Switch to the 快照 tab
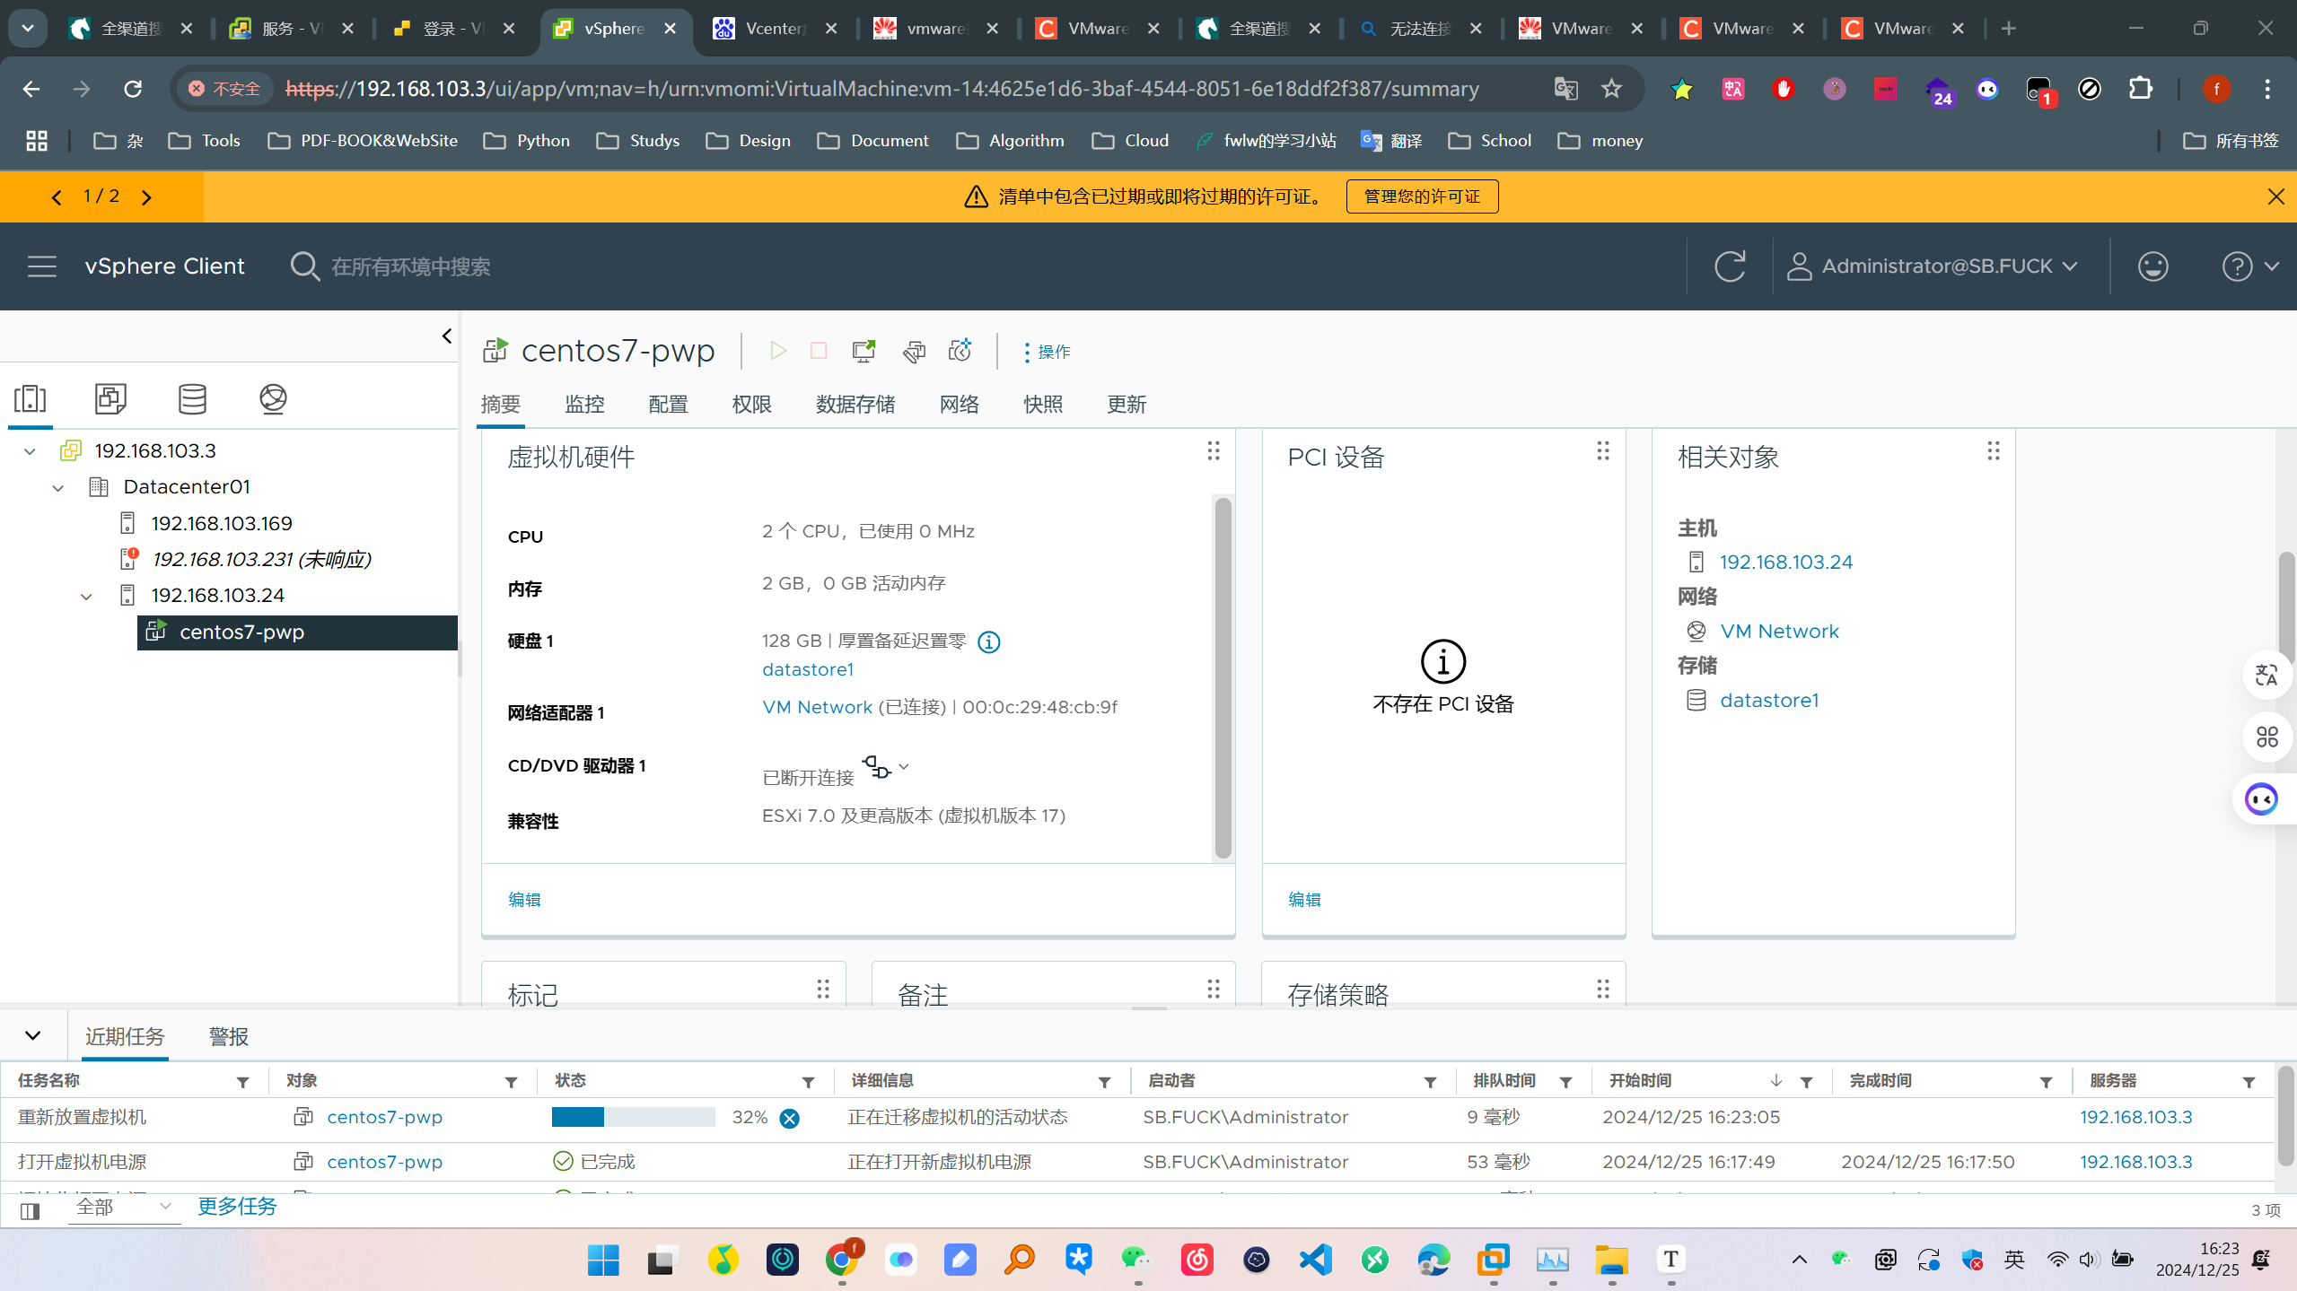 pyautogui.click(x=1042, y=405)
